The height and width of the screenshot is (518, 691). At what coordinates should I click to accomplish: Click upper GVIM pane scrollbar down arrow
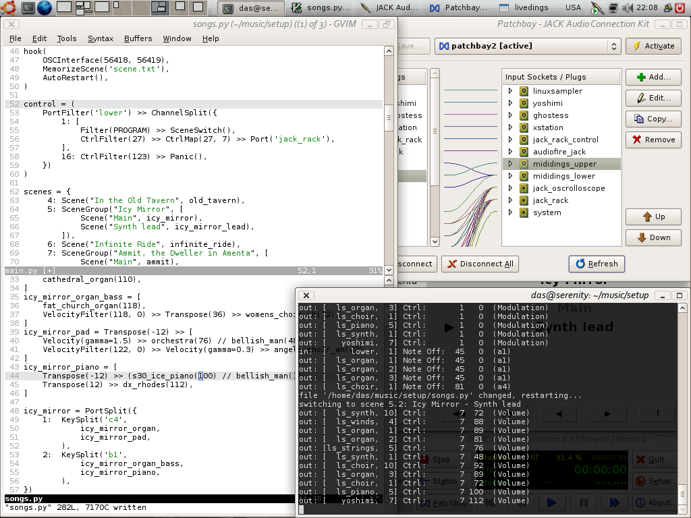click(389, 270)
